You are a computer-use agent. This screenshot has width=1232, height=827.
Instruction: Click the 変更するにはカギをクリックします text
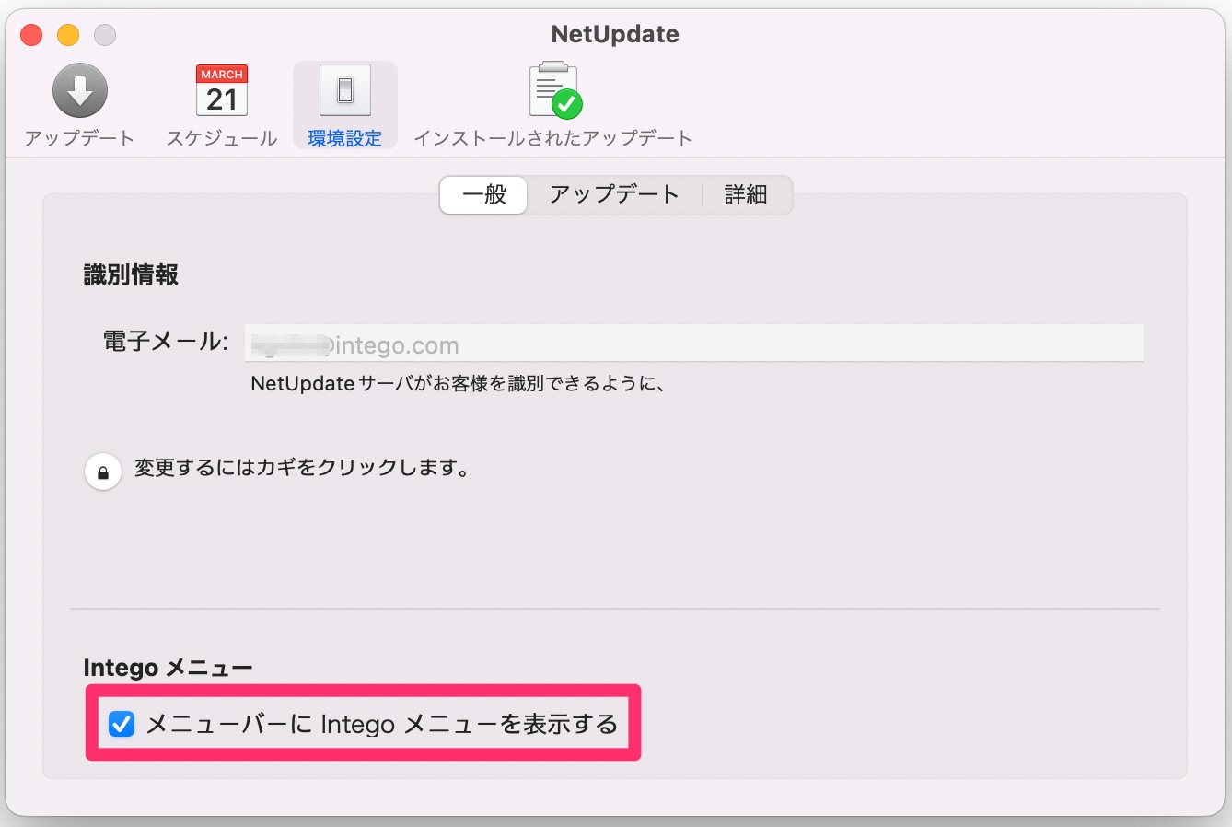click(x=303, y=468)
